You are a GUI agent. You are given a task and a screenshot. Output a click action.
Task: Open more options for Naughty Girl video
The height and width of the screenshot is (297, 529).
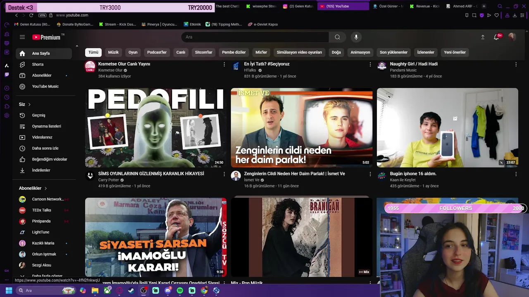[516, 64]
